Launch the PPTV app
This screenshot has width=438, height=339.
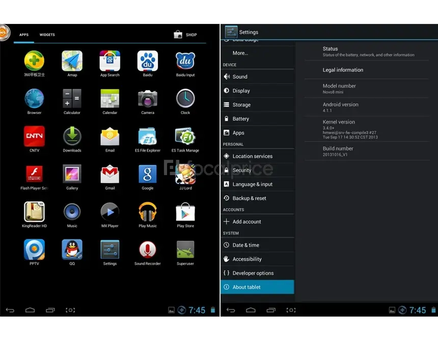(34, 249)
